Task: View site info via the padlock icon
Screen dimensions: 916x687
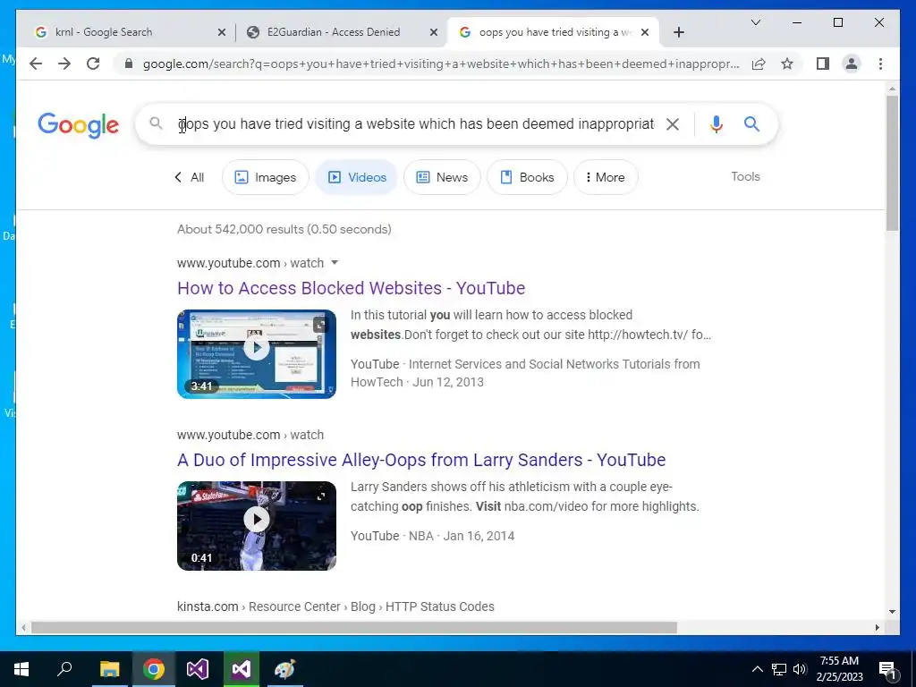Action: pos(129,64)
